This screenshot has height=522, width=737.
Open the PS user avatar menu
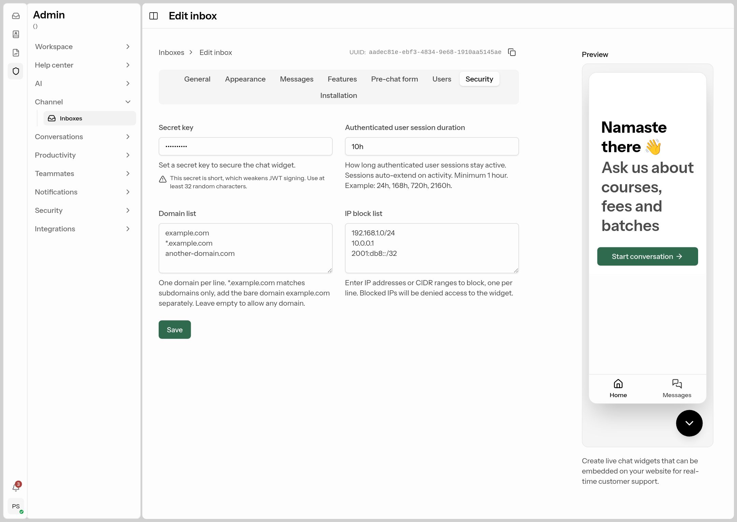tap(16, 506)
